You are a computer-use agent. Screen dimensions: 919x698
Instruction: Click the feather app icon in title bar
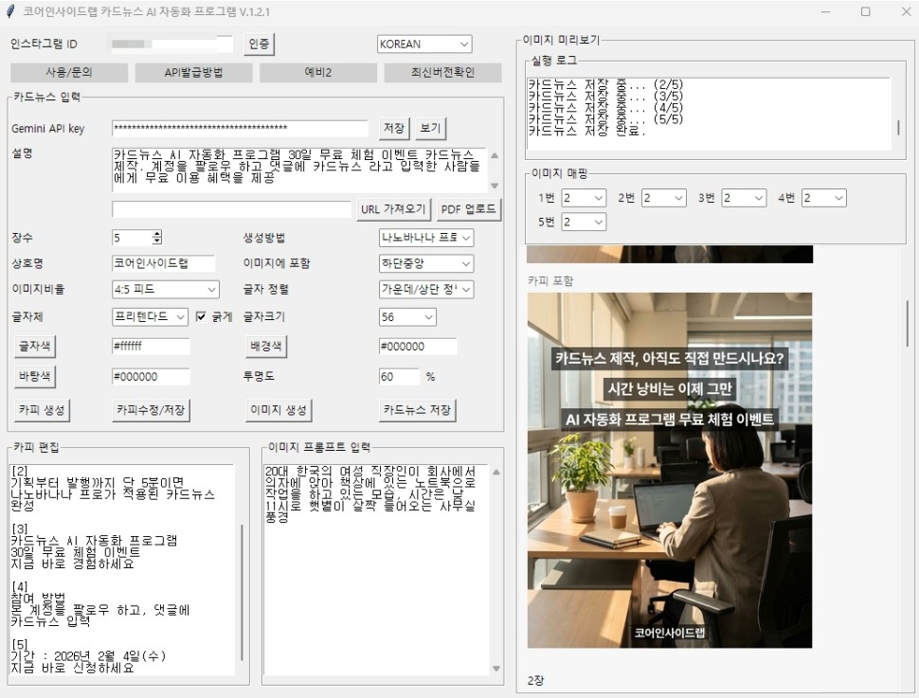pos(10,11)
